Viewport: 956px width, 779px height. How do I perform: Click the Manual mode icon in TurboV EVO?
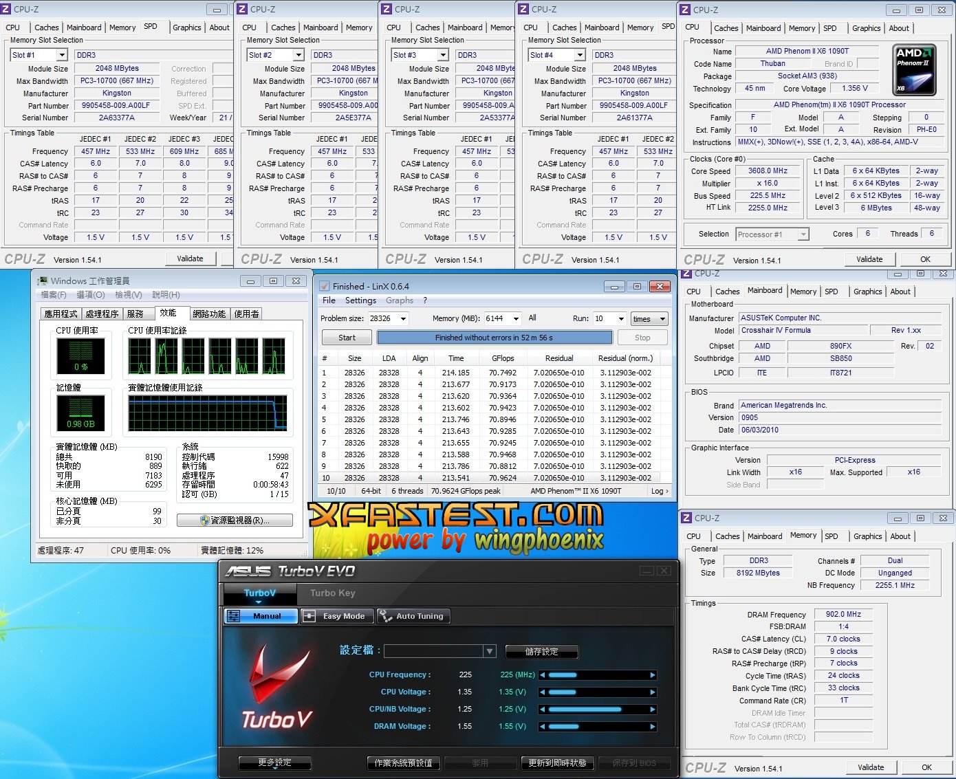234,616
